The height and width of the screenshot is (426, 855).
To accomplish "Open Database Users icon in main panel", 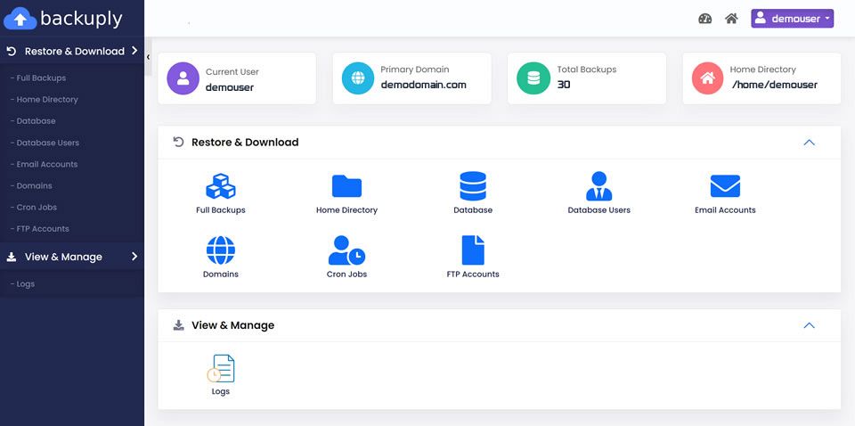I will coord(598,186).
